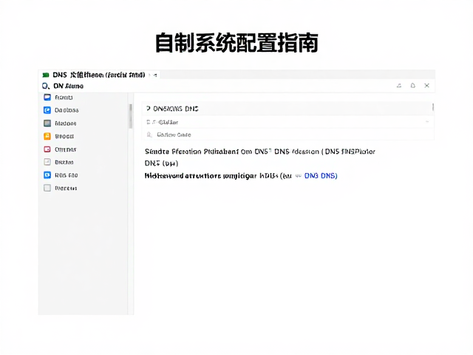The image size is (473, 355).
Task: Click the small gray icon before the blue link
Action: tap(299, 176)
